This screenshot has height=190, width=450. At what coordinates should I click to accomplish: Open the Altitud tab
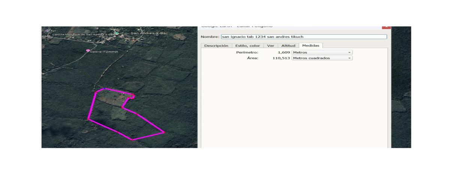pos(288,46)
